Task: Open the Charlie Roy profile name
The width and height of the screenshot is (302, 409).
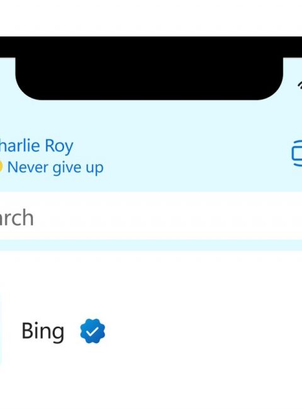Action: pyautogui.click(x=36, y=145)
